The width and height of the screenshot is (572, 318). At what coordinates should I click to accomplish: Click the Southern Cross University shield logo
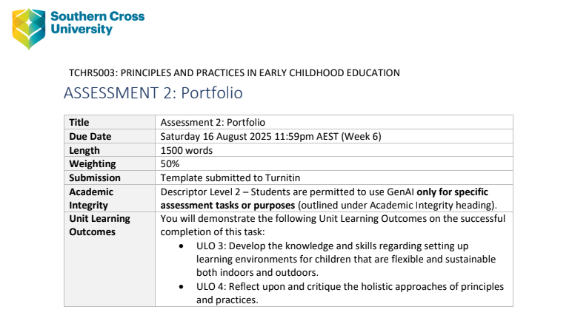(x=29, y=28)
